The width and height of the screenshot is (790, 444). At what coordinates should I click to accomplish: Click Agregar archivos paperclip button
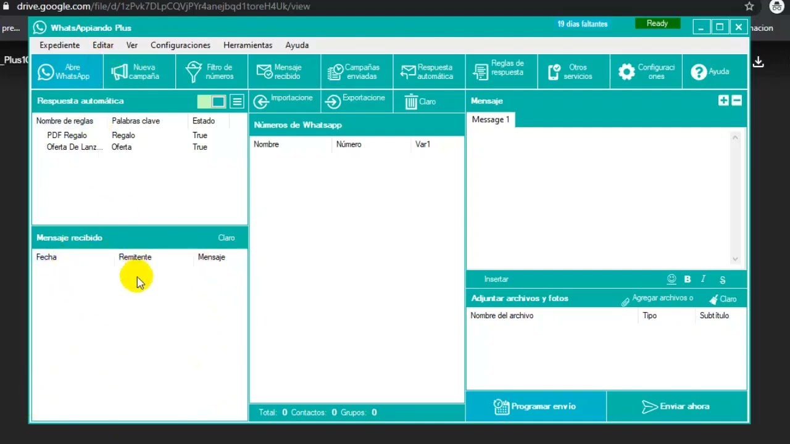point(657,299)
